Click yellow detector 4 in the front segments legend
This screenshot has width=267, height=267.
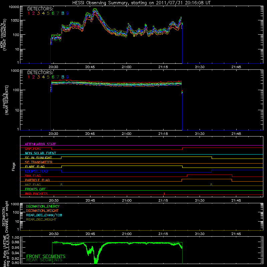click(x=43, y=13)
